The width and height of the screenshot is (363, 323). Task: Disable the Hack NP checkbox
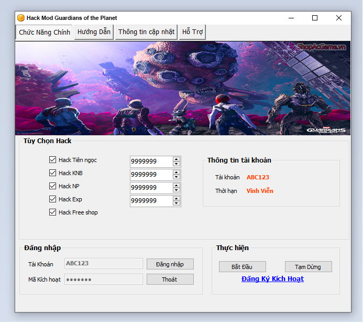point(52,186)
